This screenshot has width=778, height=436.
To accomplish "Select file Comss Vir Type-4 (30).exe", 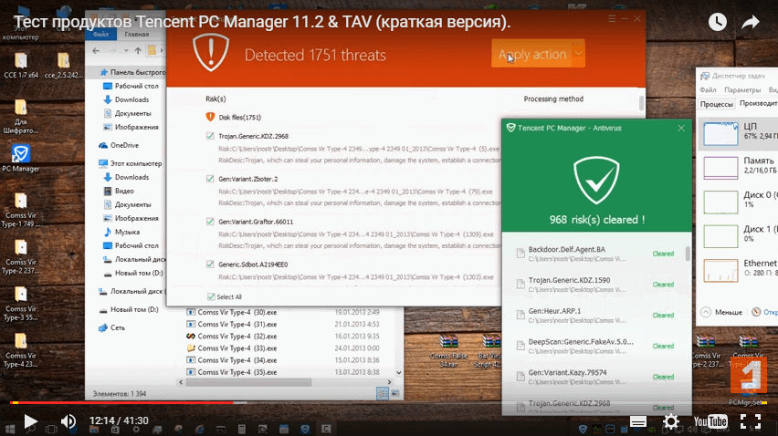I will point(232,312).
